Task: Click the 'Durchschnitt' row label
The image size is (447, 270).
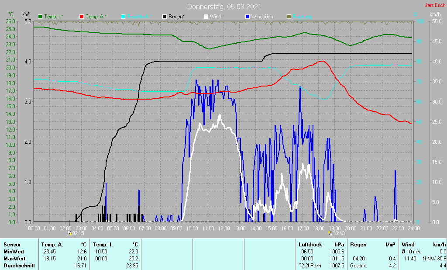Action: pyautogui.click(x=19, y=266)
